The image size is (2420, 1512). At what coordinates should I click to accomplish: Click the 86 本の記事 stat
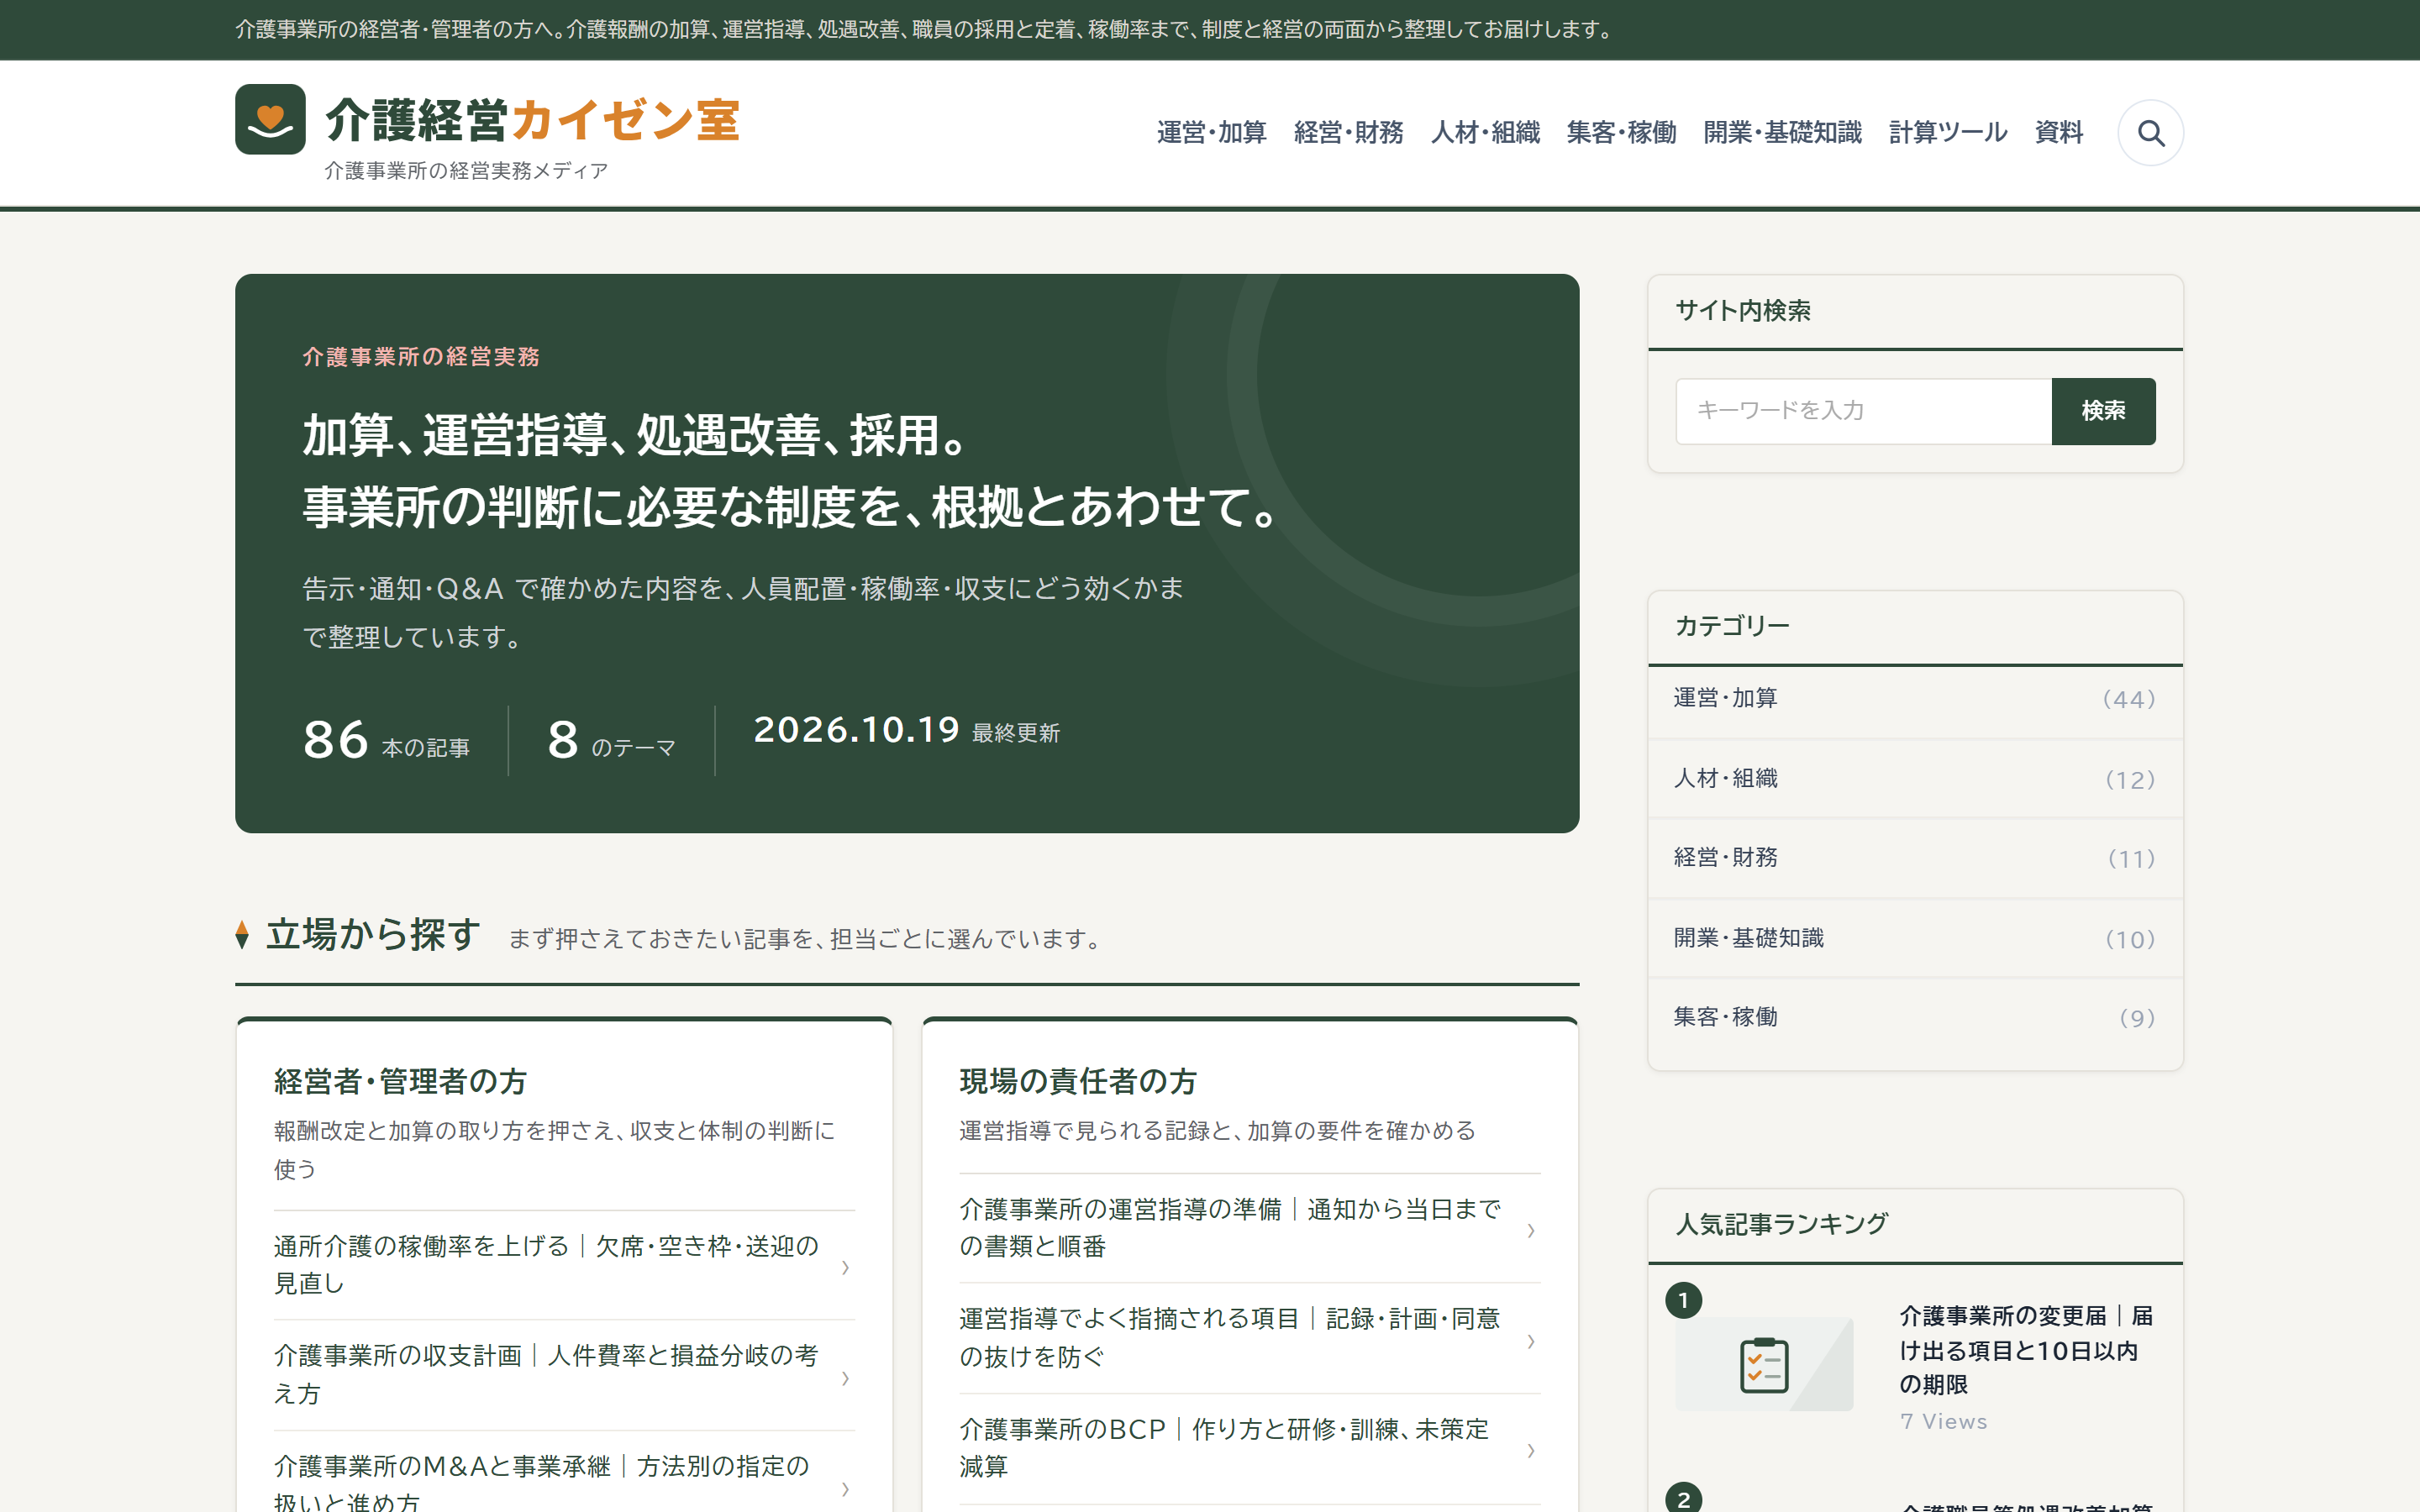point(386,741)
